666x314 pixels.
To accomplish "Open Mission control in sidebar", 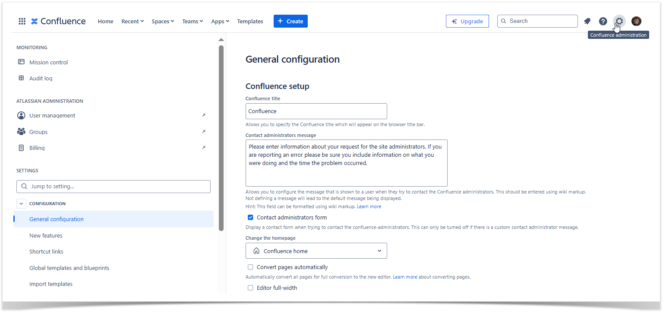I will [x=48, y=62].
